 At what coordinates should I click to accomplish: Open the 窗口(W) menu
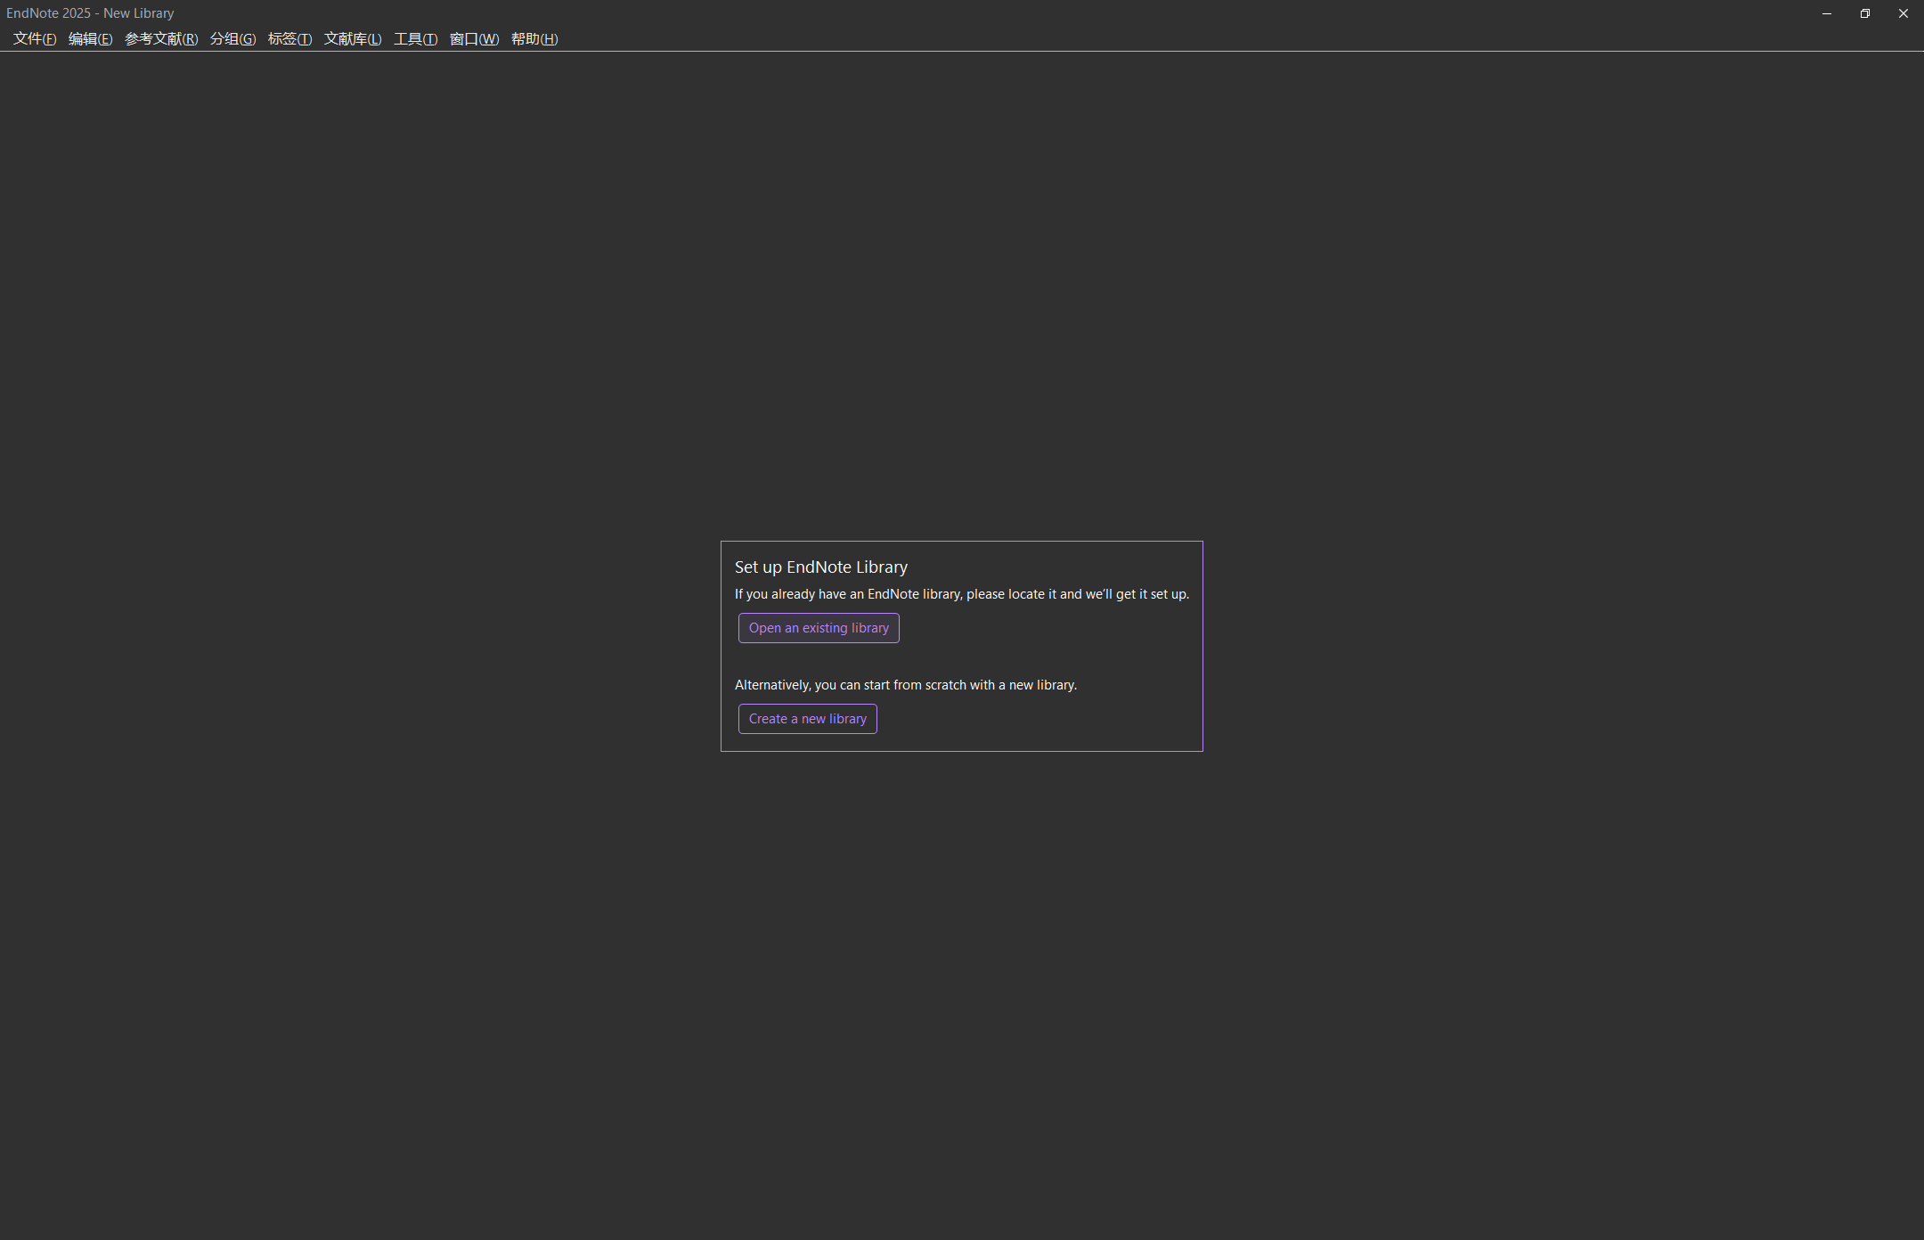click(x=474, y=39)
